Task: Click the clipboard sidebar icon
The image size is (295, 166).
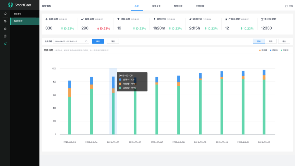Action: (5, 36)
